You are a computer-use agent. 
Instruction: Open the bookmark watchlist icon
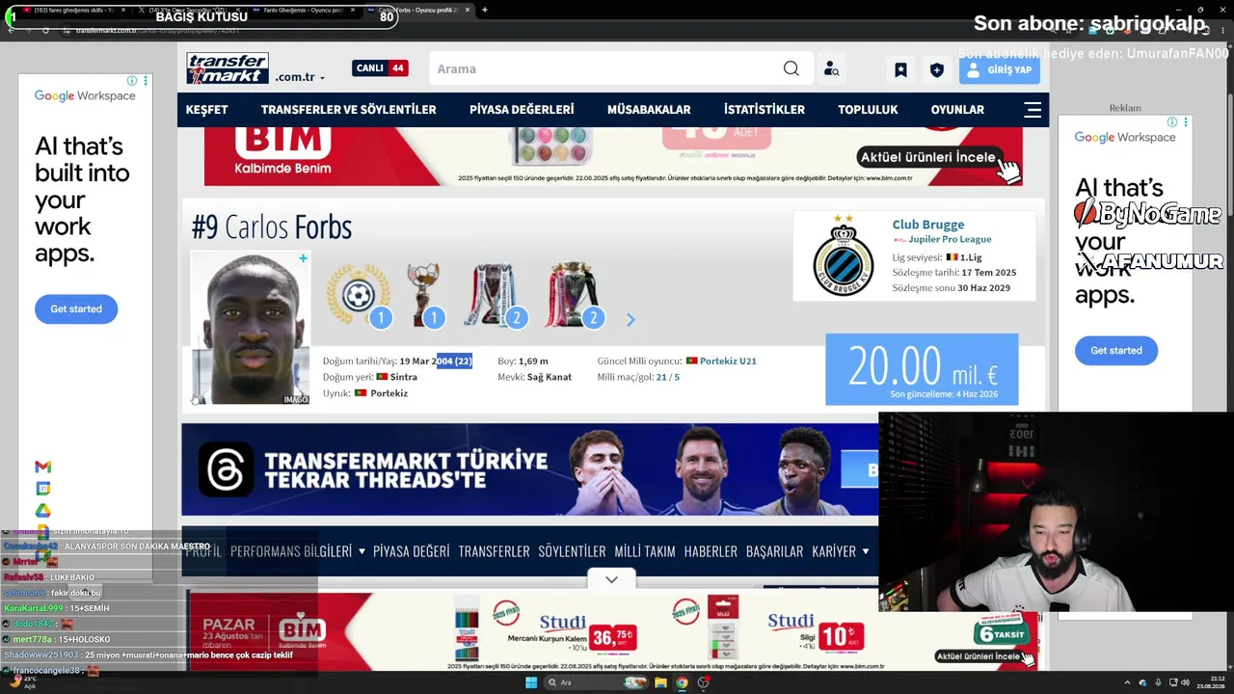point(900,69)
